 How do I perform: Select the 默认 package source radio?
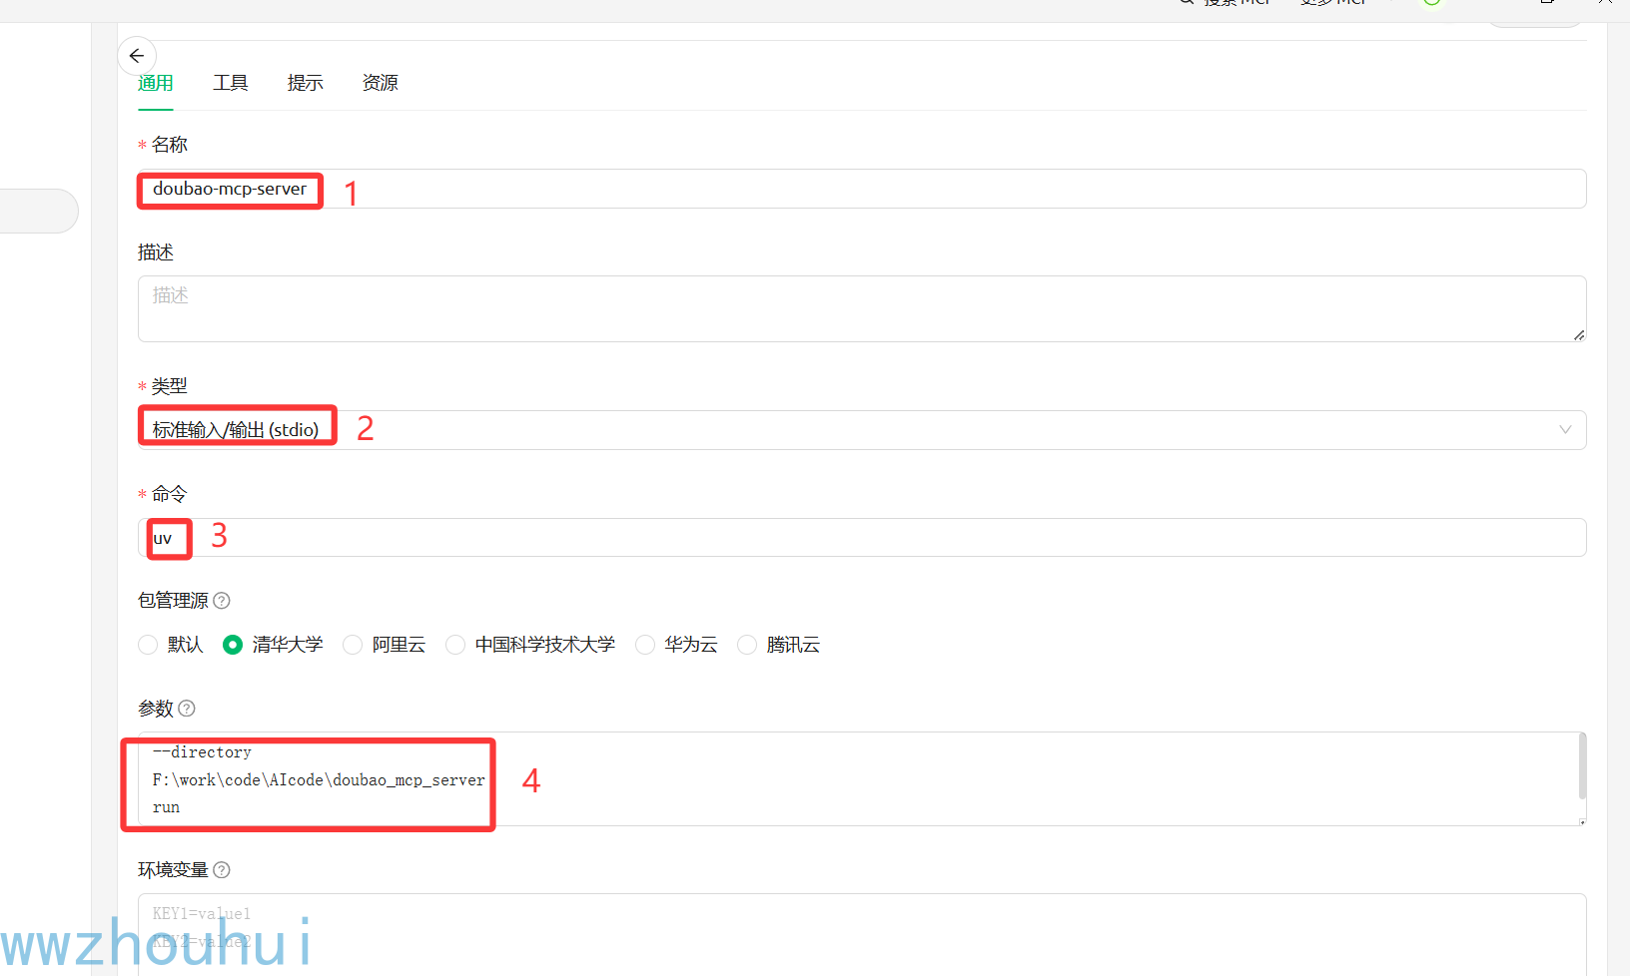pos(148,645)
